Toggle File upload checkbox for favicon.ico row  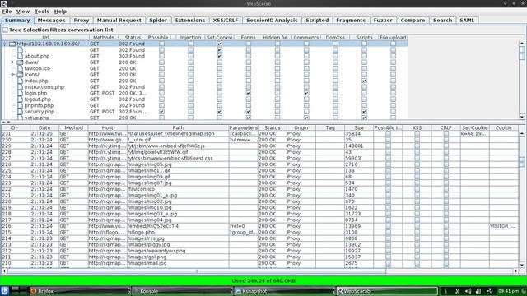[x=393, y=68]
